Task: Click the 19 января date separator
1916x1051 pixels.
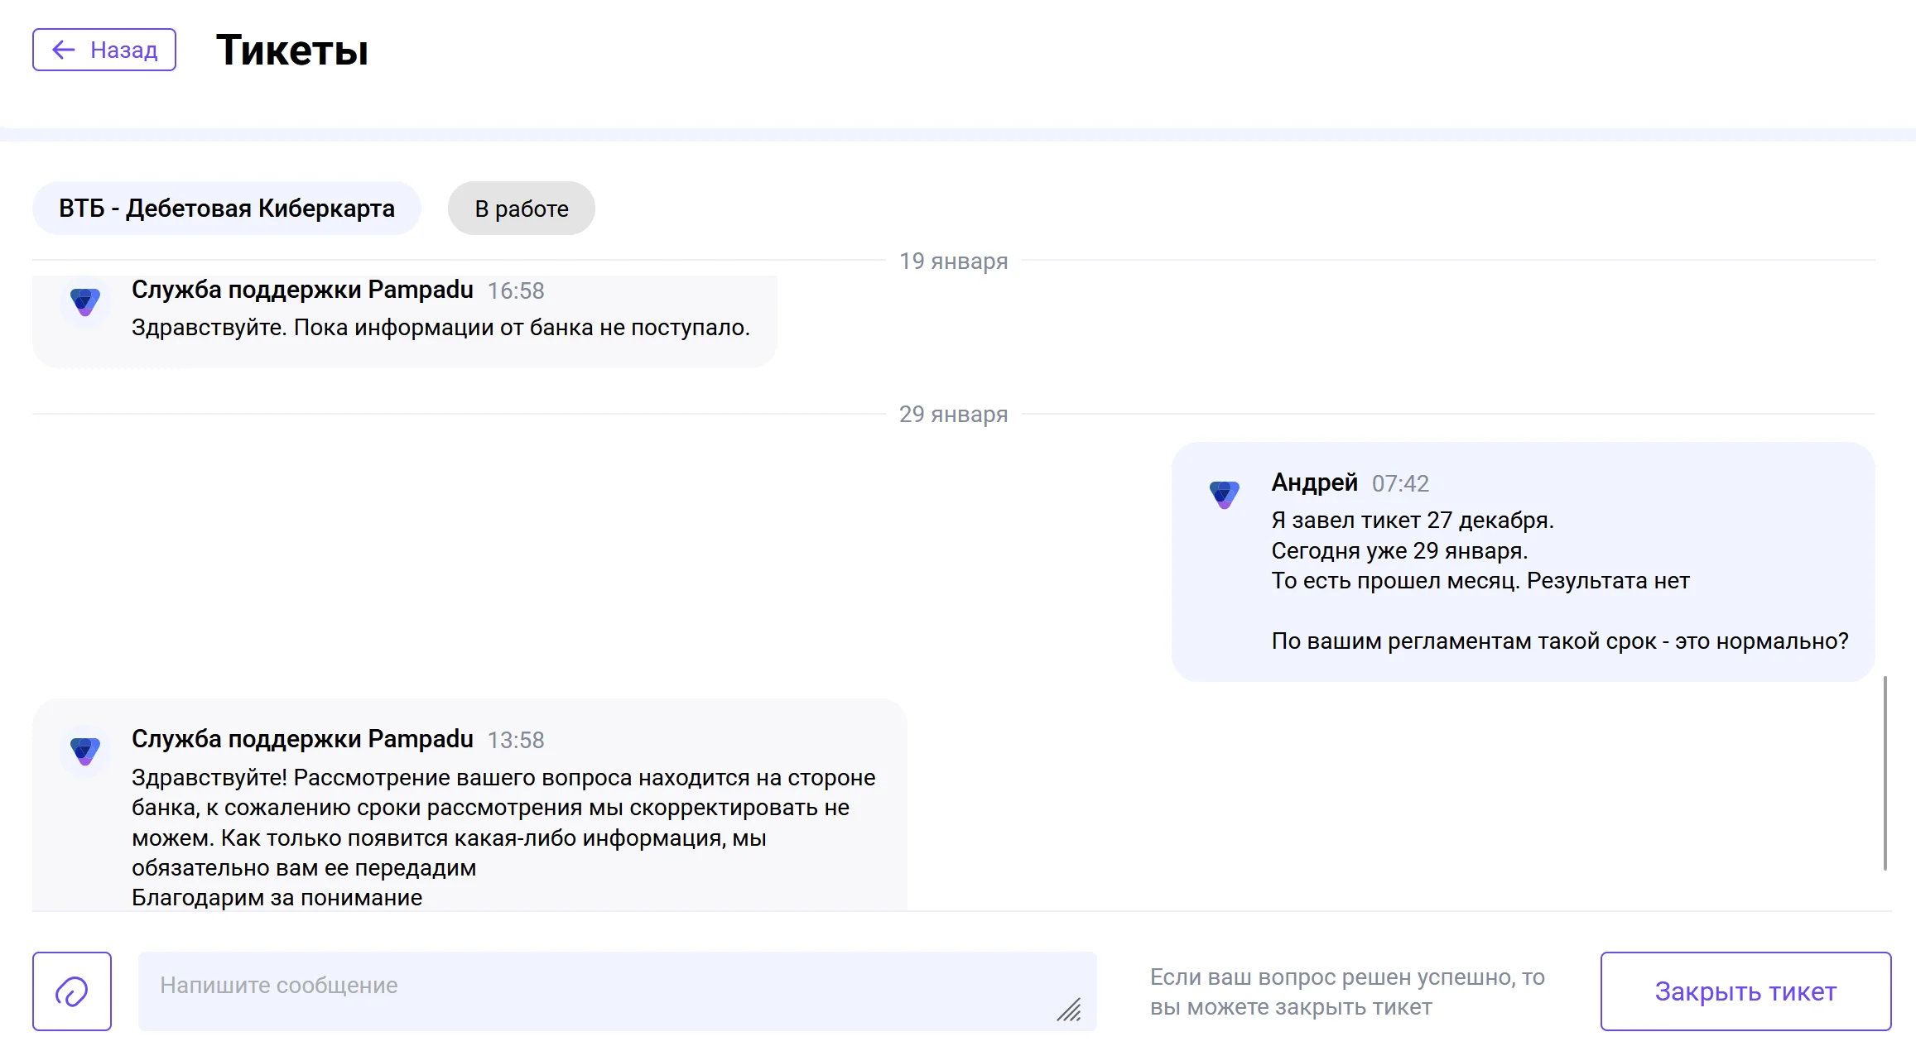Action: [954, 262]
